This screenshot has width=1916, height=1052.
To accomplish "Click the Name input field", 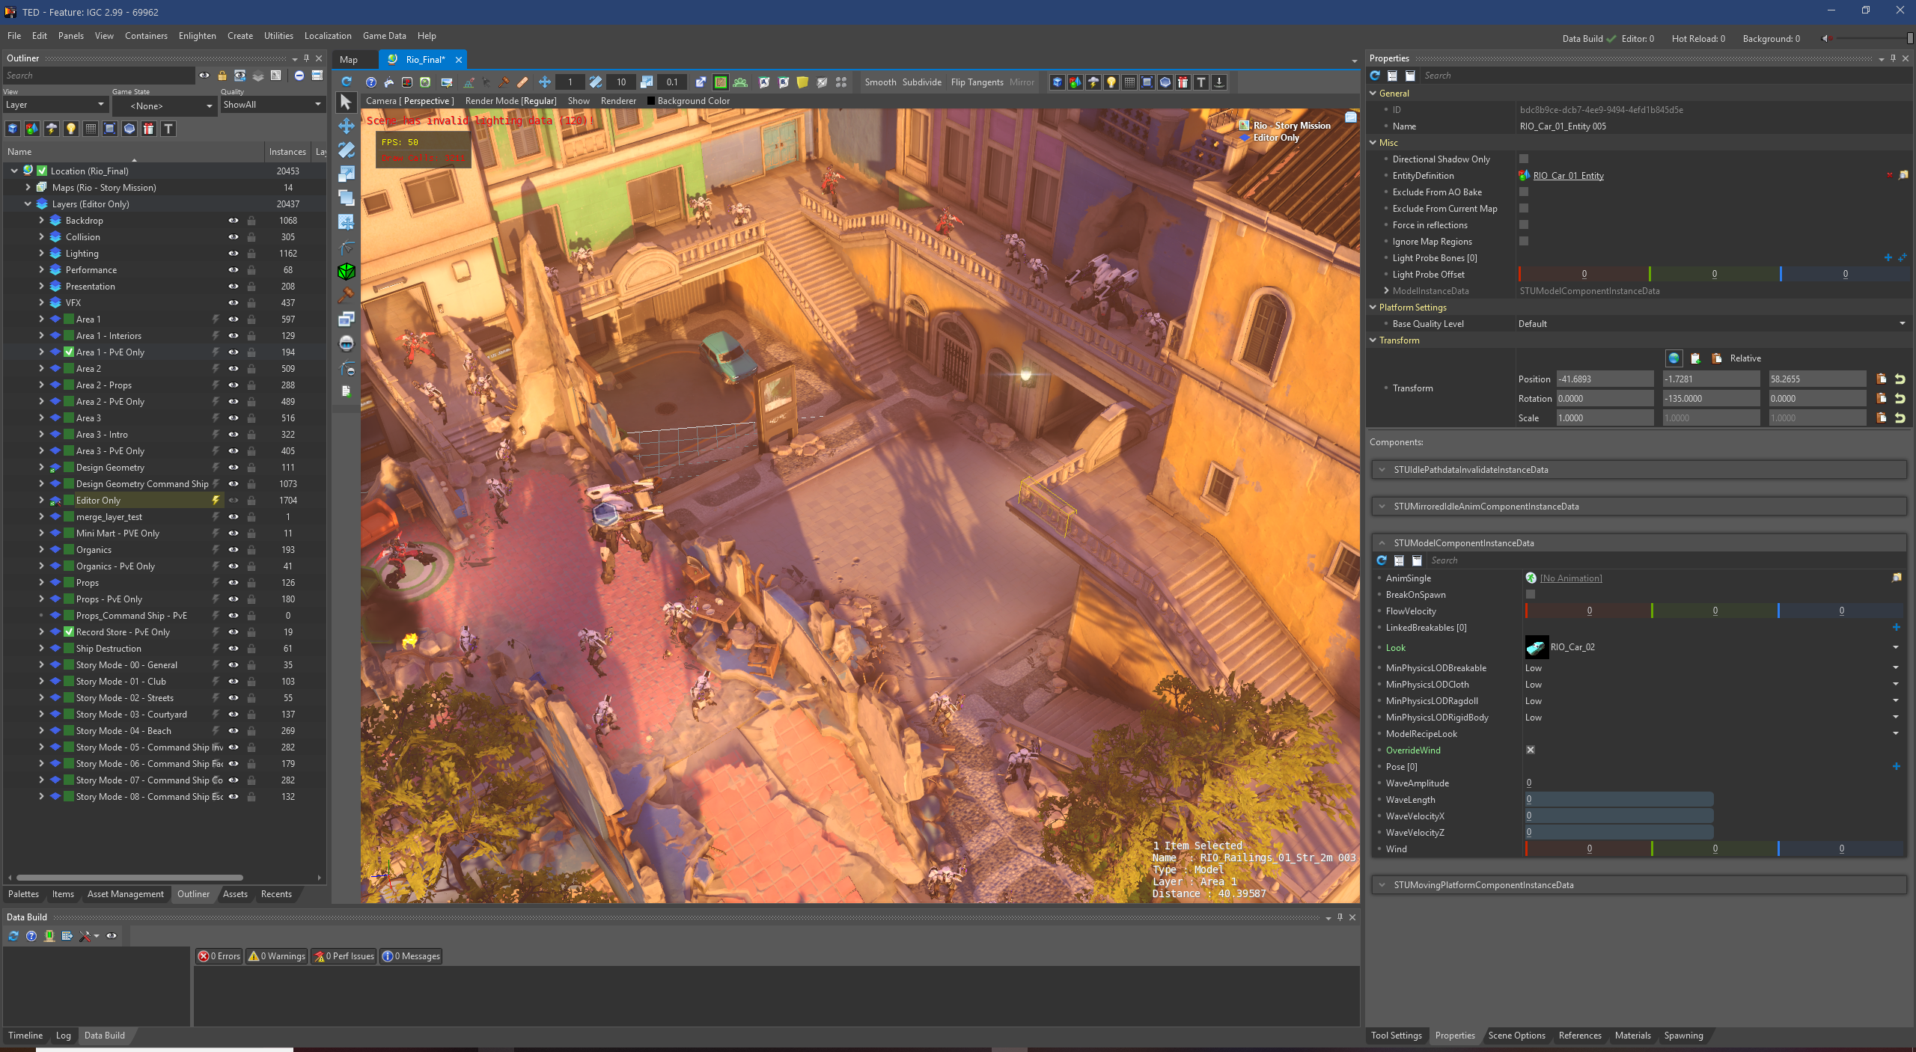I will point(1710,126).
